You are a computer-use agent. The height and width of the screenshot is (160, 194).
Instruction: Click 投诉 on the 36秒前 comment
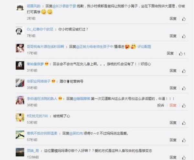click(161, 105)
